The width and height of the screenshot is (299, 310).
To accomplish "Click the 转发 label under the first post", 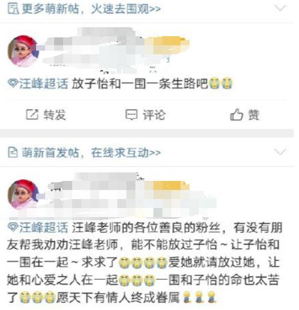I will click(55, 115).
